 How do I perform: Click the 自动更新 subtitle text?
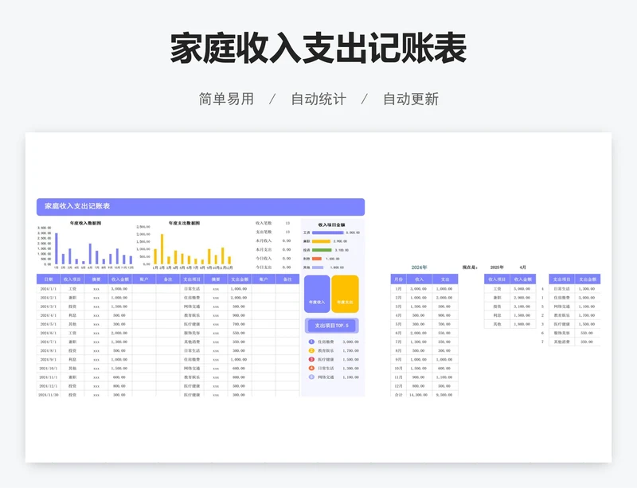click(411, 99)
